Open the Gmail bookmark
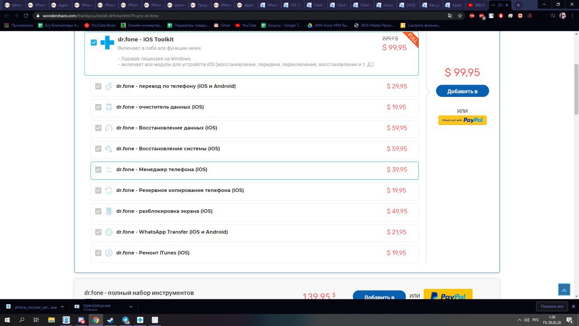Viewport: 579px width, 326px height. (x=222, y=25)
